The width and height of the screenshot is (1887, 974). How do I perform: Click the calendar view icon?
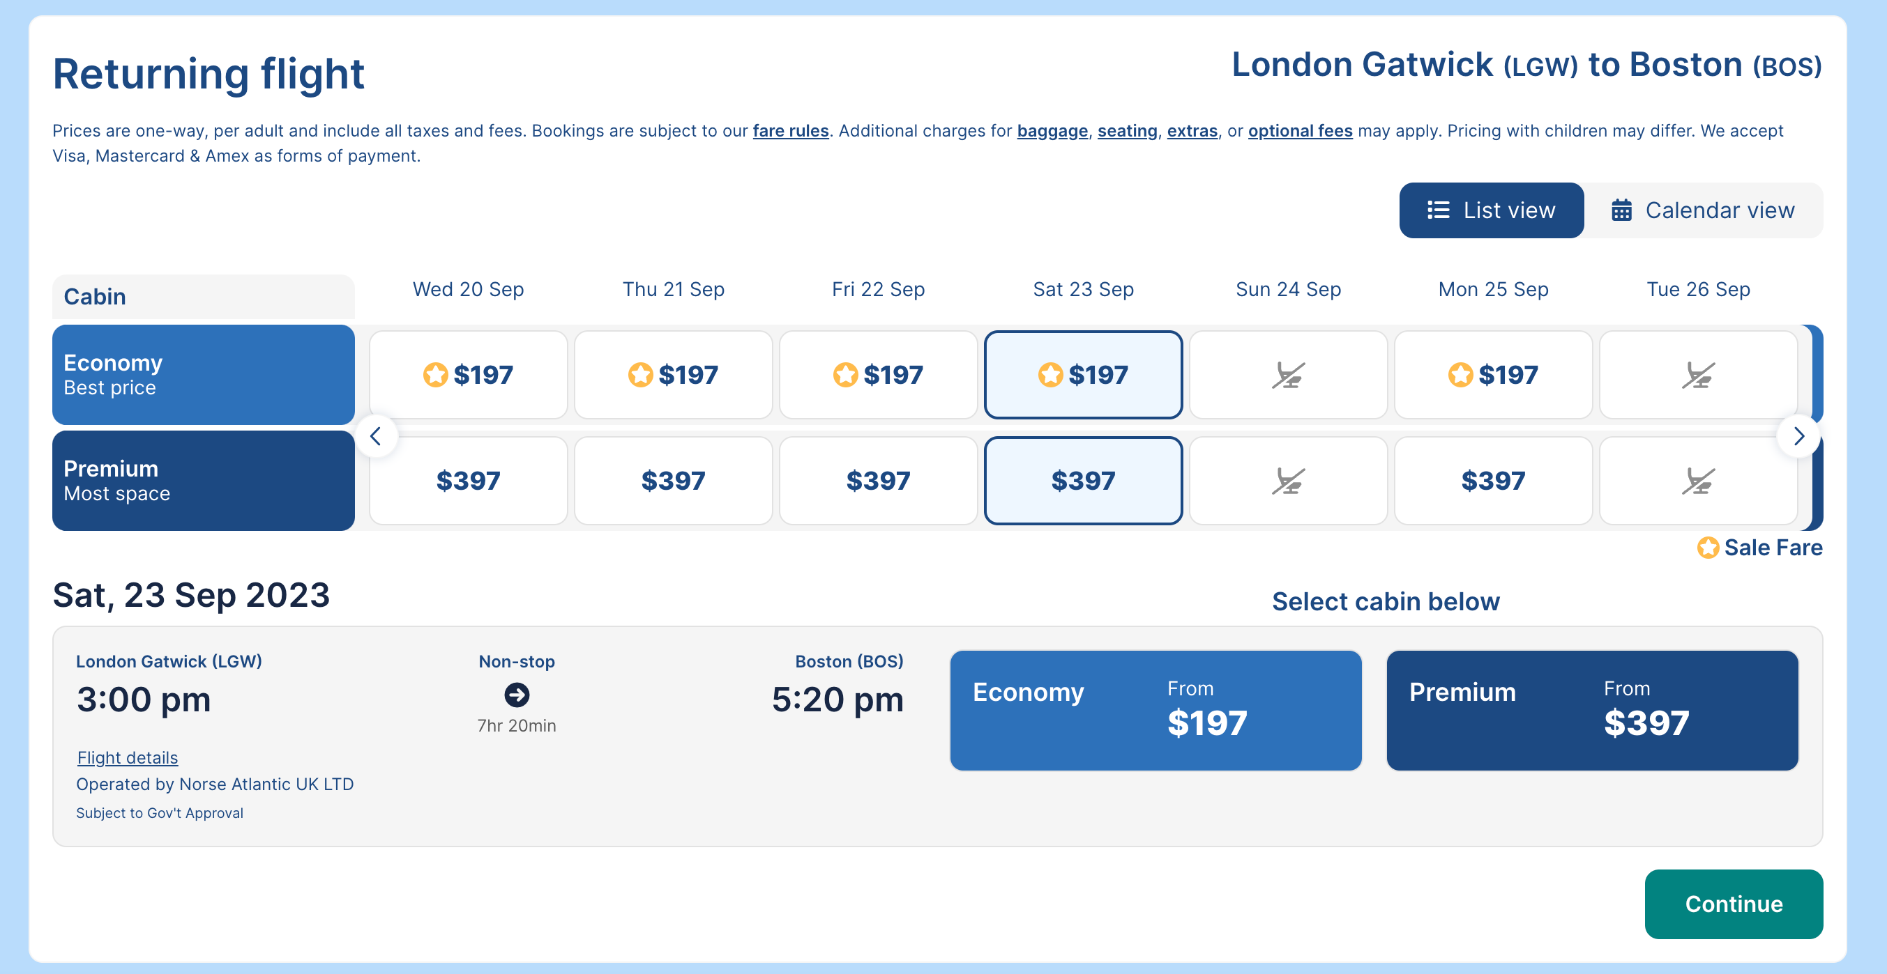pos(1621,210)
